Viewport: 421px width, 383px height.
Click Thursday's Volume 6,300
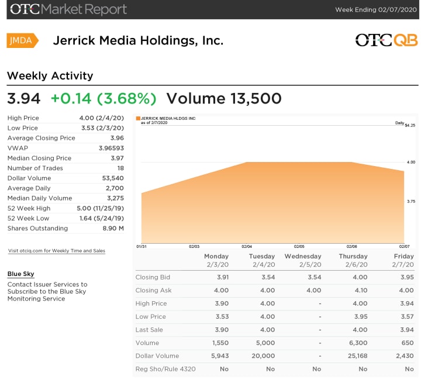[358, 343]
